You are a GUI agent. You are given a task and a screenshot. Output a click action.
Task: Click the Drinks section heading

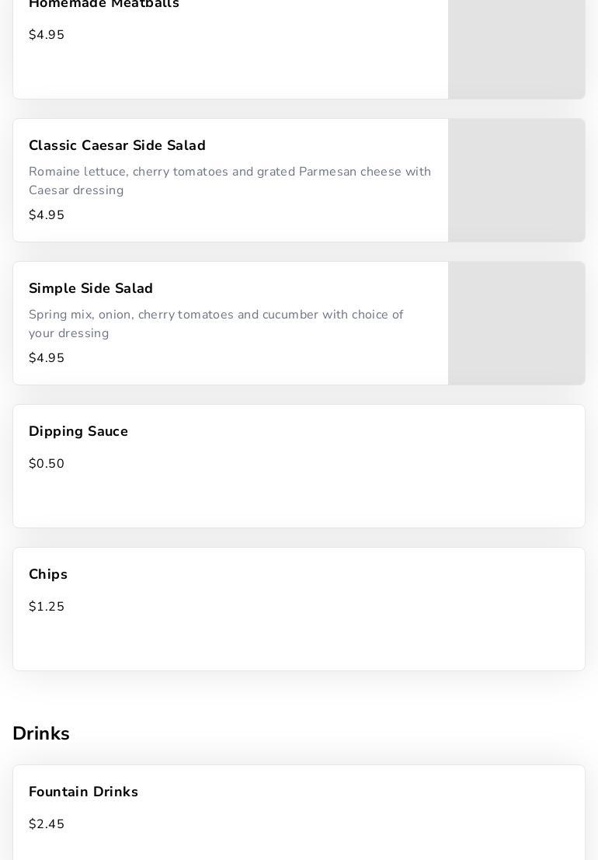(41, 733)
